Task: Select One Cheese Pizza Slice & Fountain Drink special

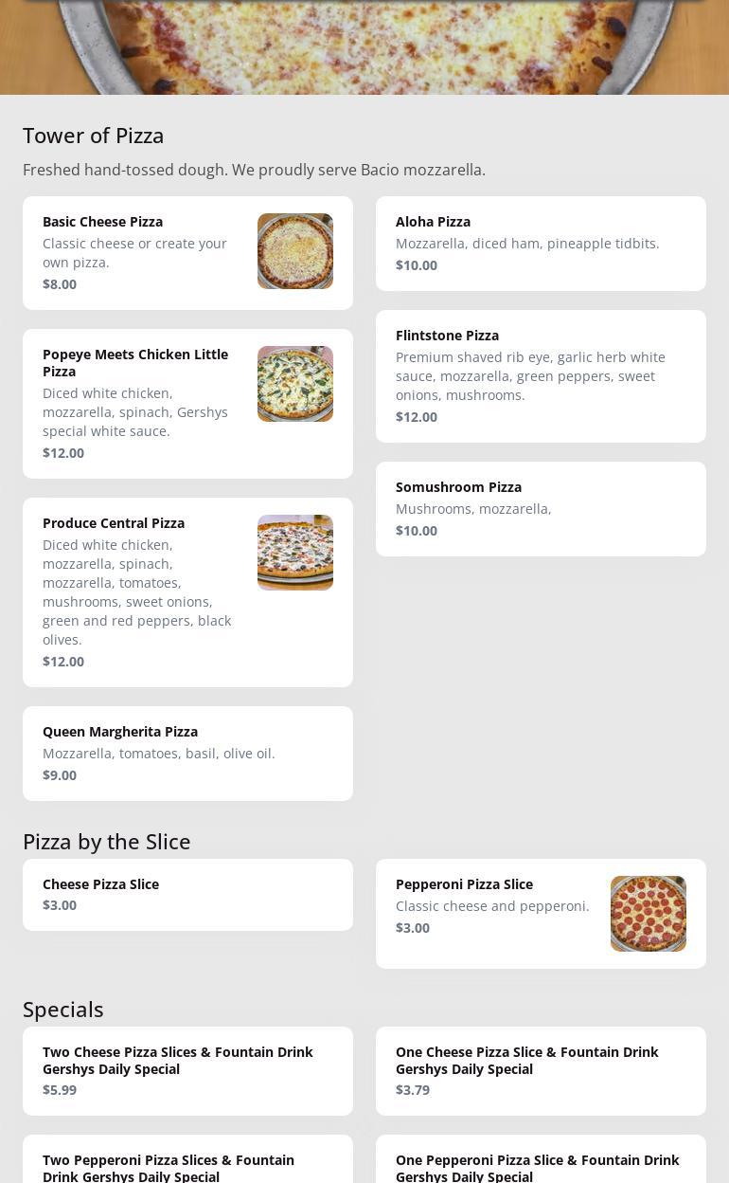Action: pyautogui.click(x=541, y=1071)
